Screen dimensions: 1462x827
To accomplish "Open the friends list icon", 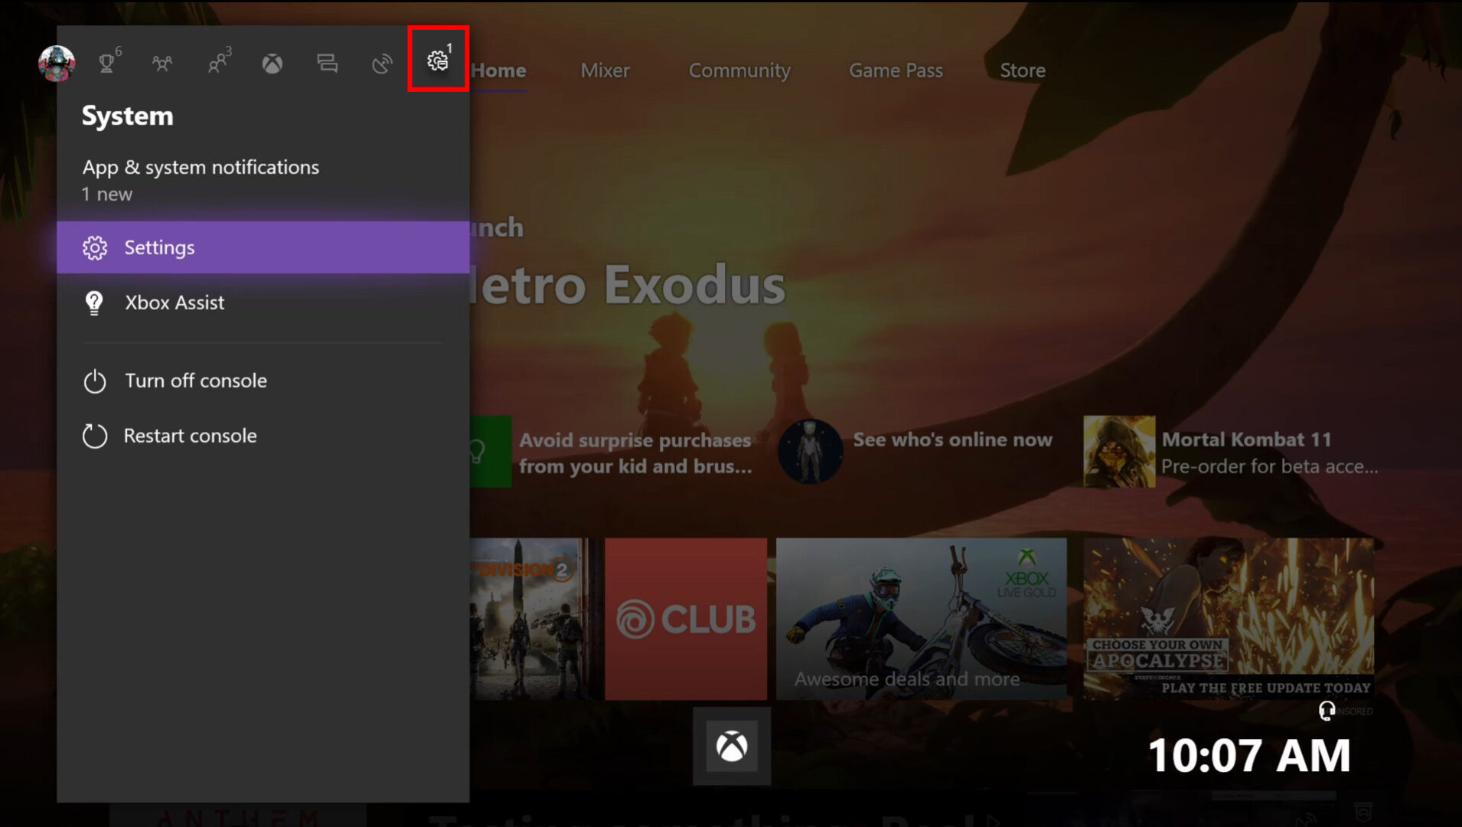I will [x=217, y=64].
